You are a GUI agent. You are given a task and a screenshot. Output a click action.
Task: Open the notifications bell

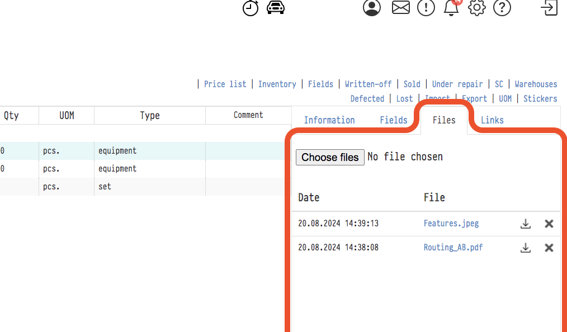451,8
